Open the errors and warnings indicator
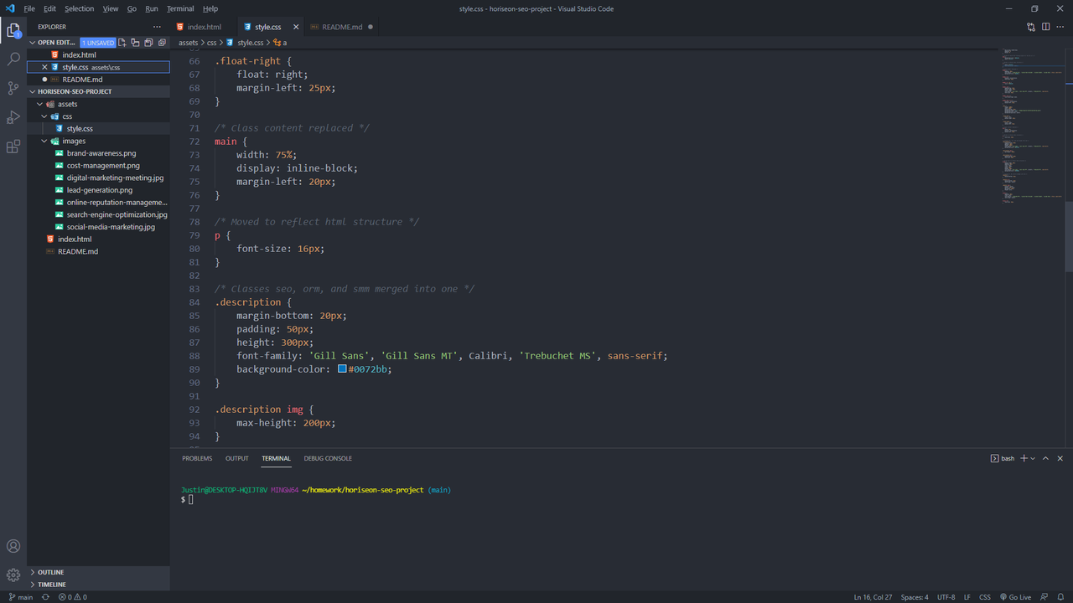 [73, 597]
